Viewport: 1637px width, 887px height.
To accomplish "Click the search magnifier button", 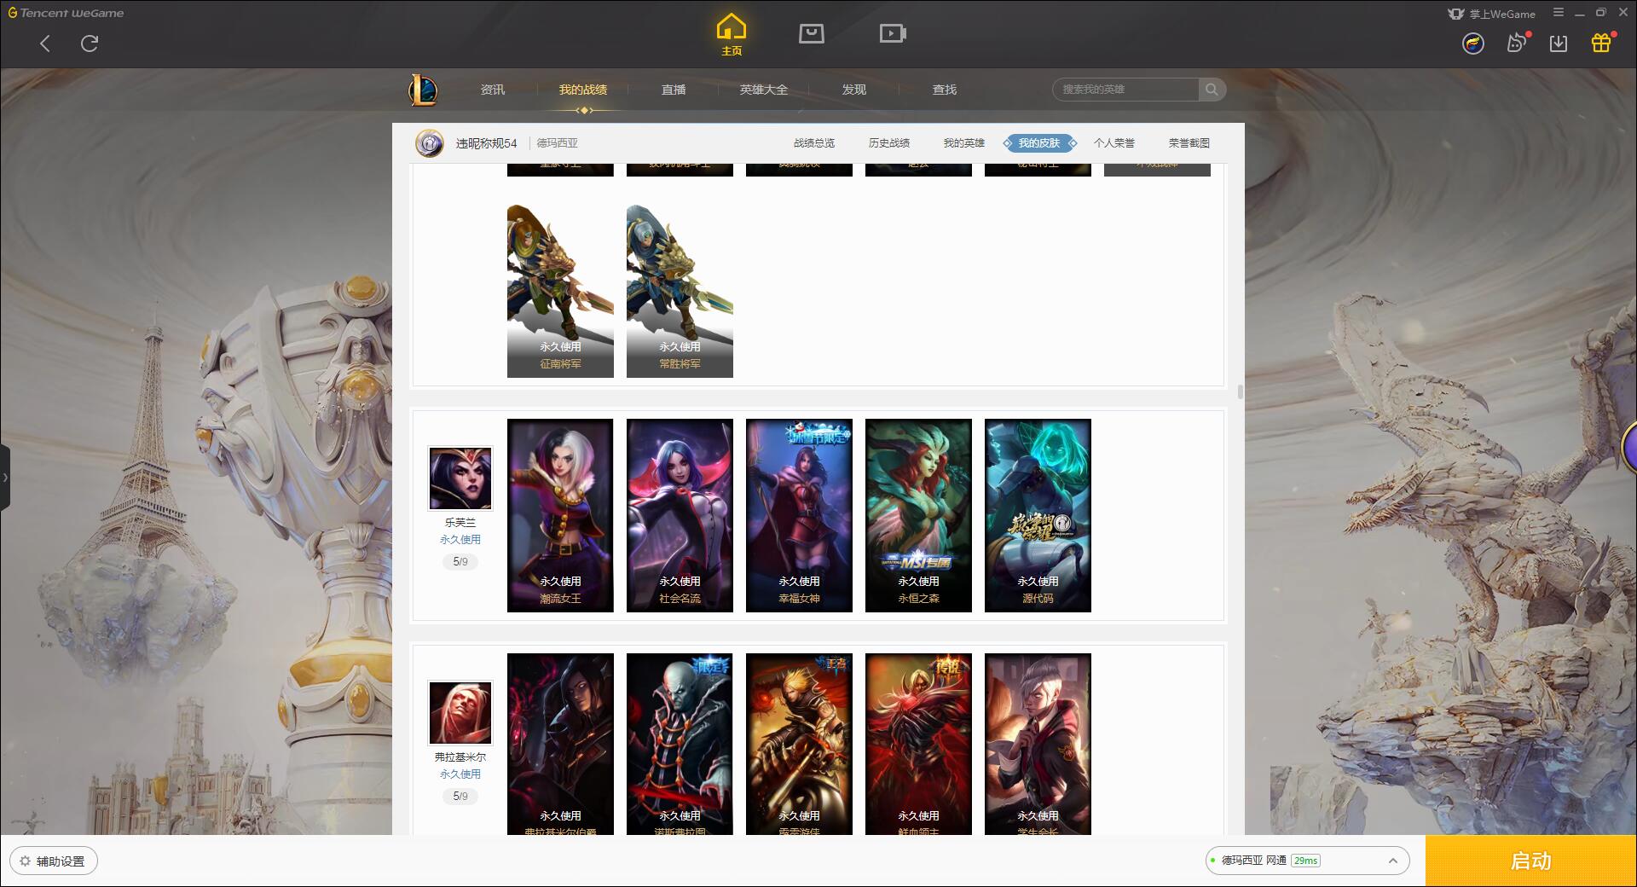I will (1212, 90).
